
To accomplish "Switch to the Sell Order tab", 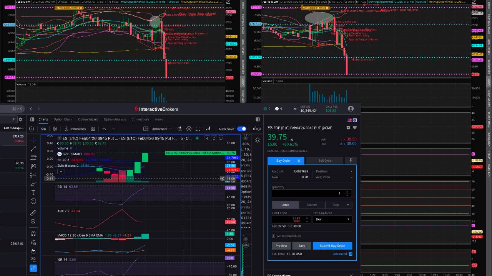I will 325,161.
